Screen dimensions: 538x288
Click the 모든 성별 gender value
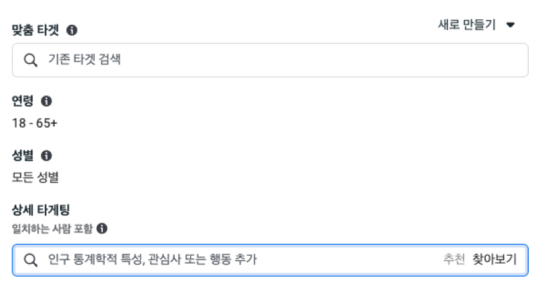(35, 177)
